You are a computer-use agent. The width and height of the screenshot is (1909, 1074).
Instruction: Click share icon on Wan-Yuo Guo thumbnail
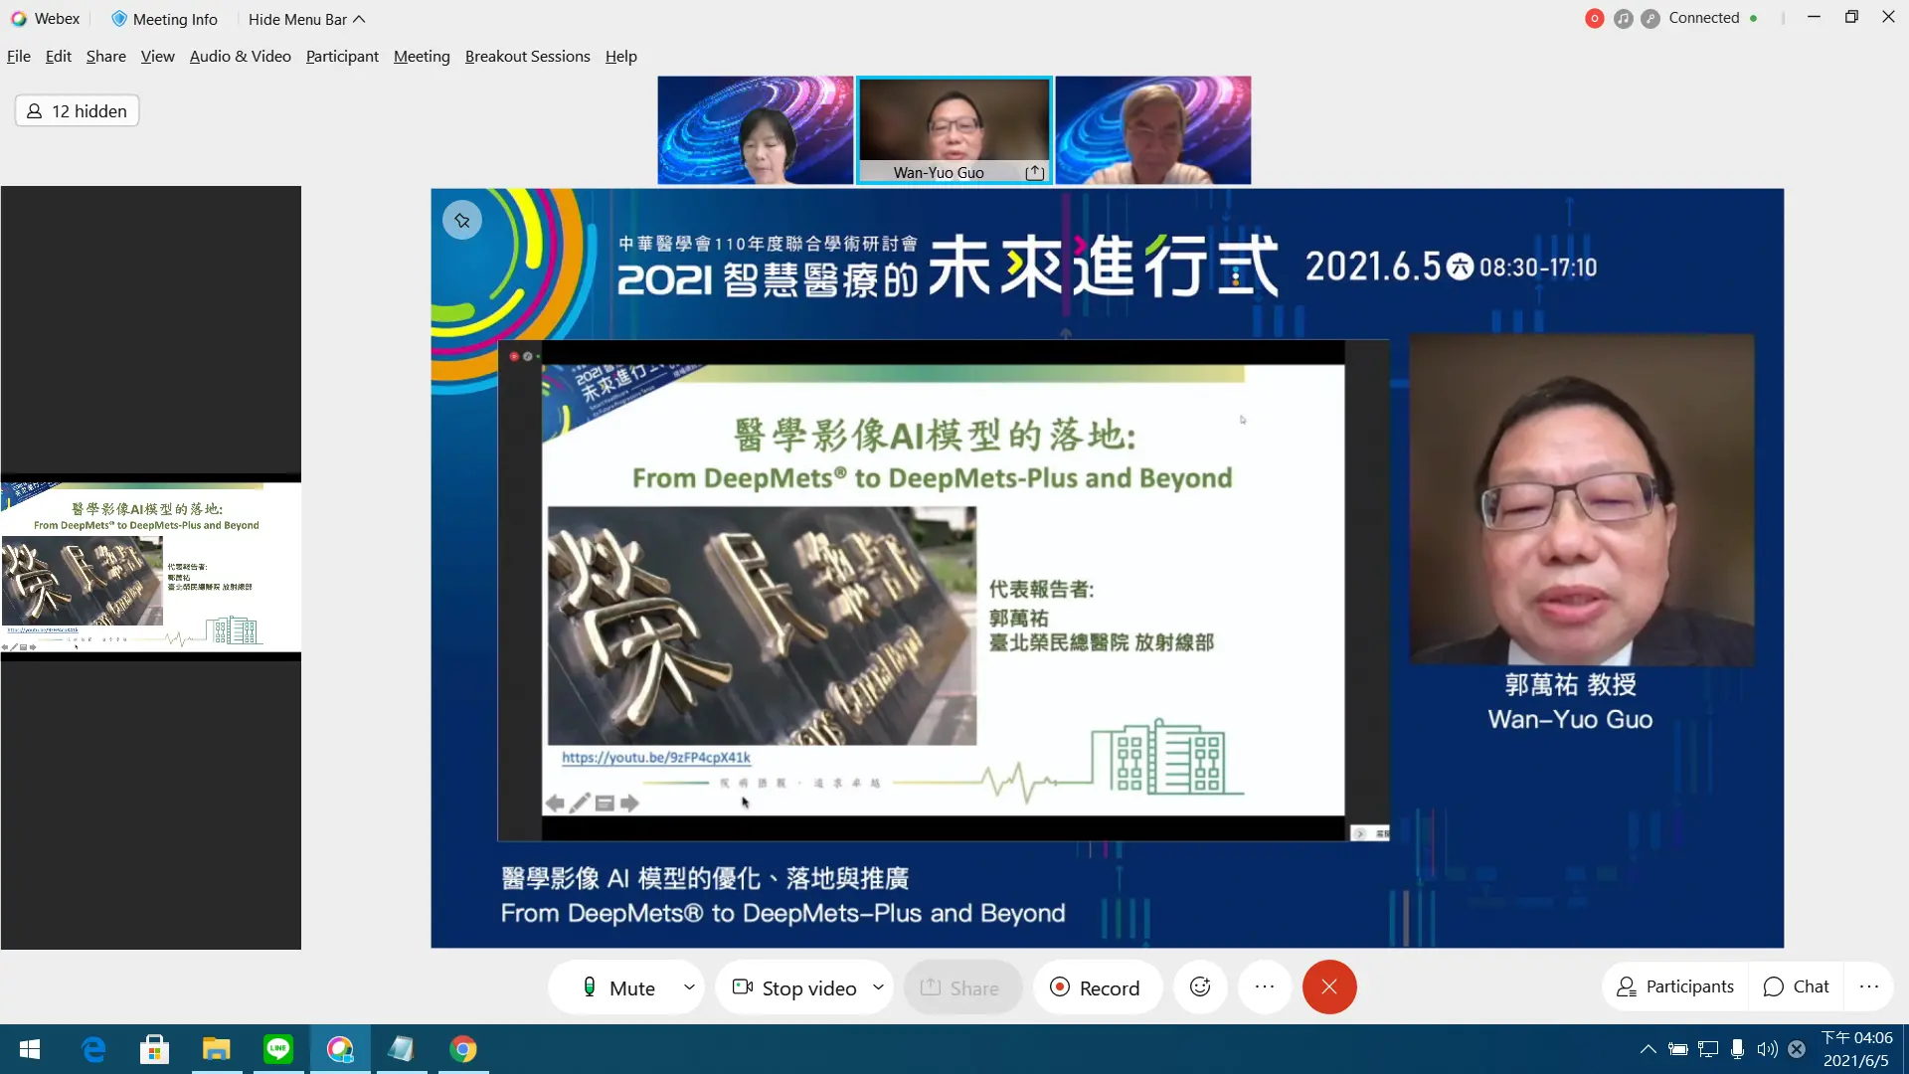1034,172
